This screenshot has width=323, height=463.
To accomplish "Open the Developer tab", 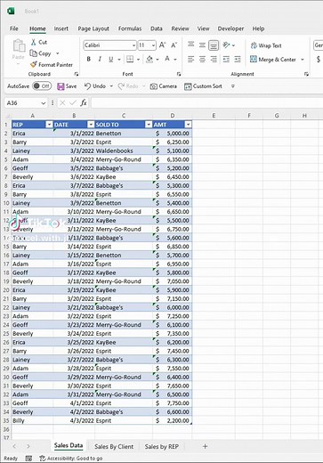I will [x=230, y=28].
